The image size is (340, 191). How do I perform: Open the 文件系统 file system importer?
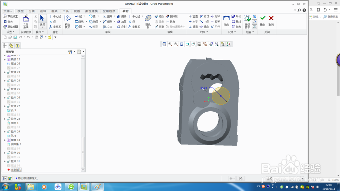coord(26,22)
